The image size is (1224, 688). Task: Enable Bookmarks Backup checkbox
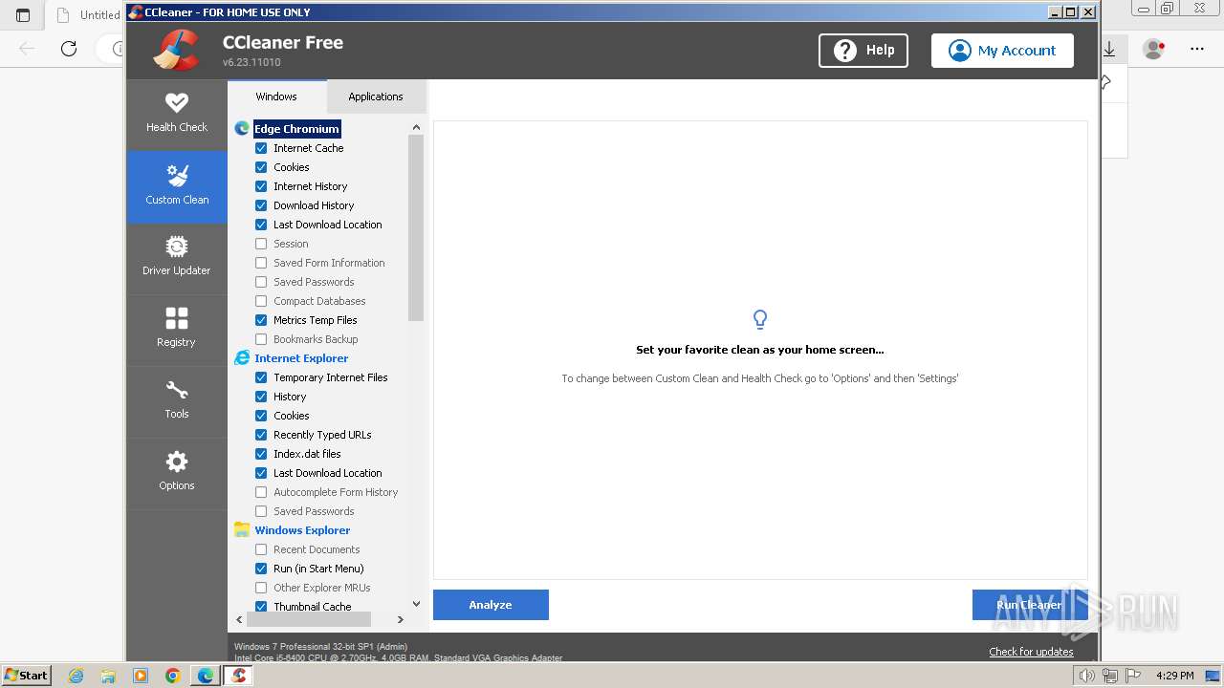[261, 339]
